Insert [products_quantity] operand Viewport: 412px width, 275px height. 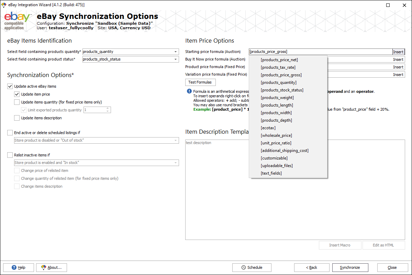pyautogui.click(x=288, y=82)
